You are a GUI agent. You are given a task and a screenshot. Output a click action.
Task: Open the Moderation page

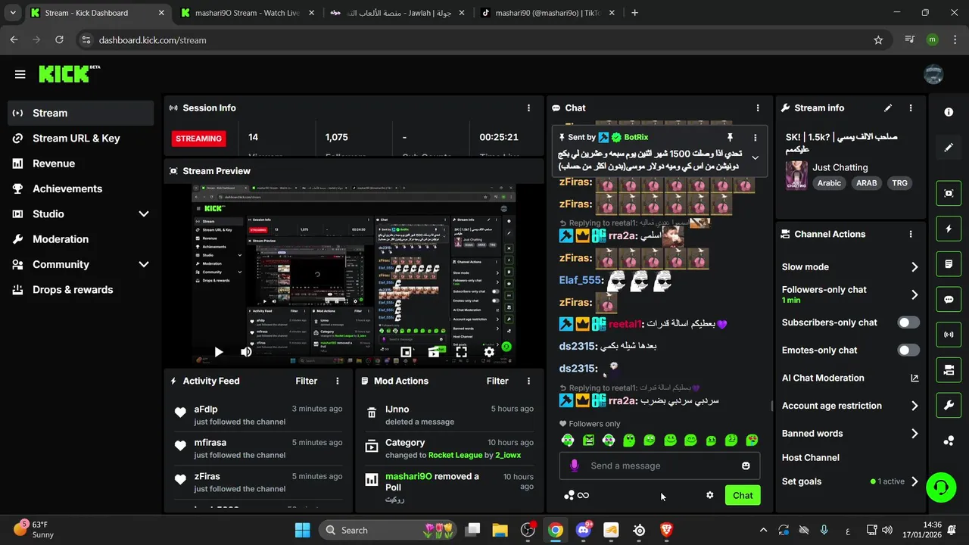click(81, 239)
